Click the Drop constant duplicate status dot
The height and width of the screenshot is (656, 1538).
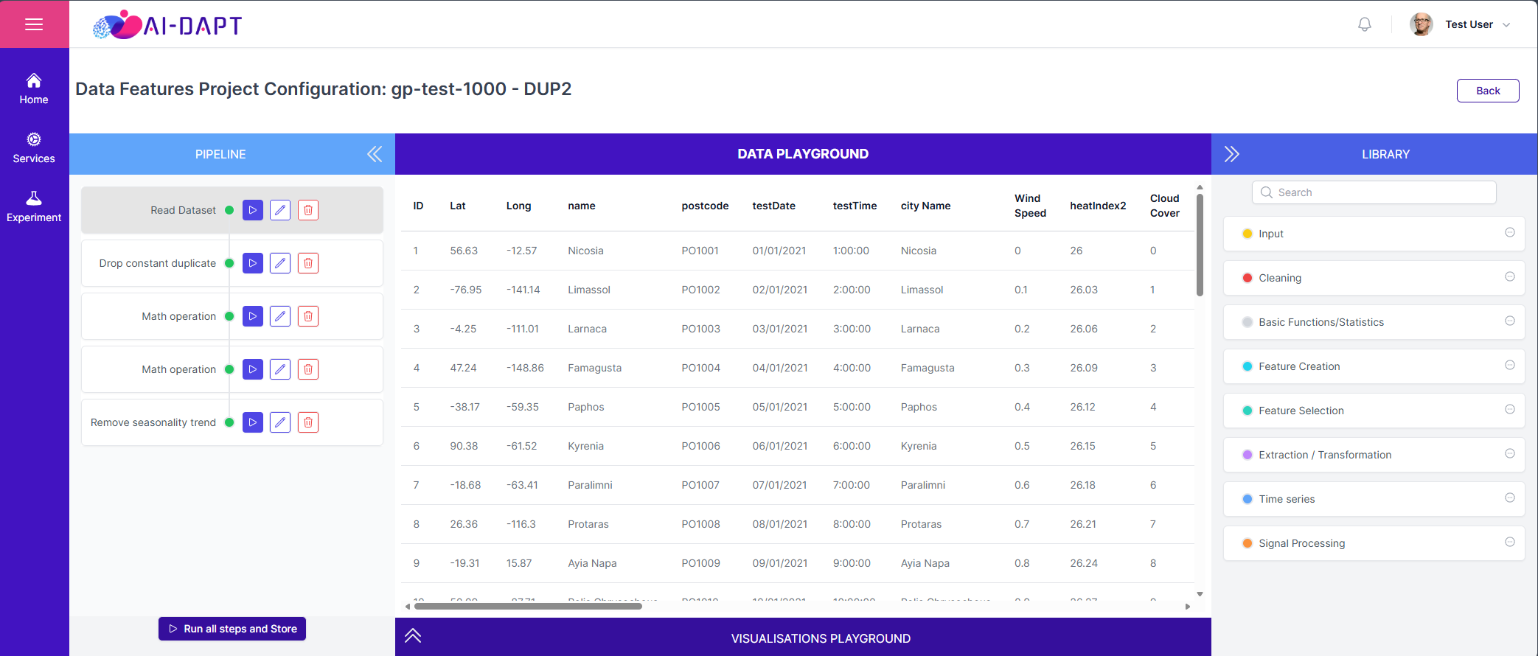229,263
